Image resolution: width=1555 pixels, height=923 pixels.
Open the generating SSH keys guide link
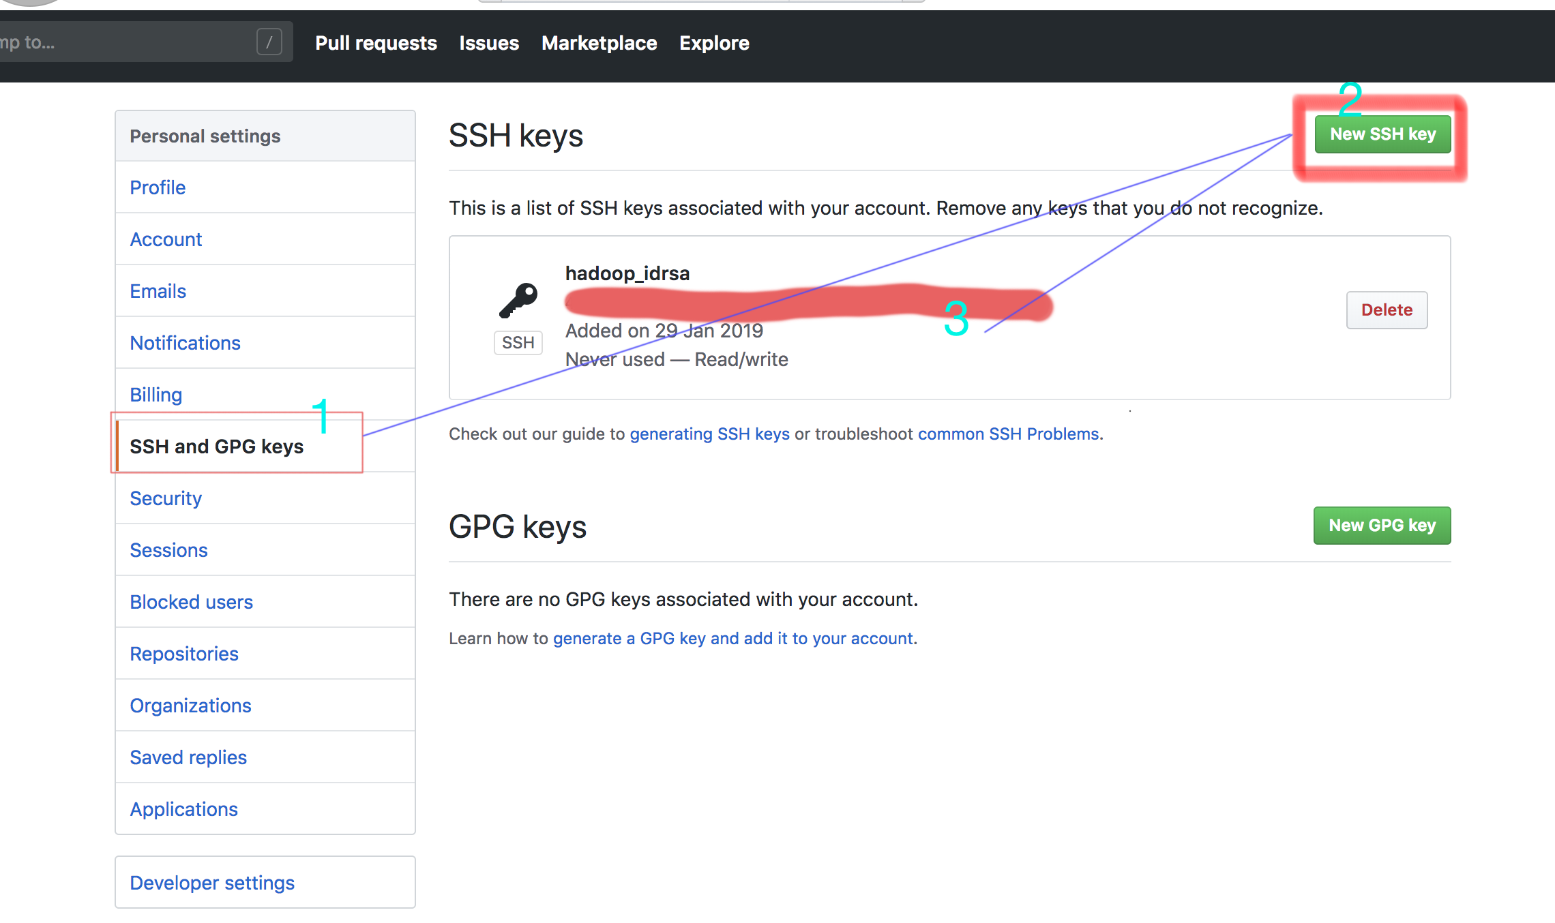[x=709, y=434]
